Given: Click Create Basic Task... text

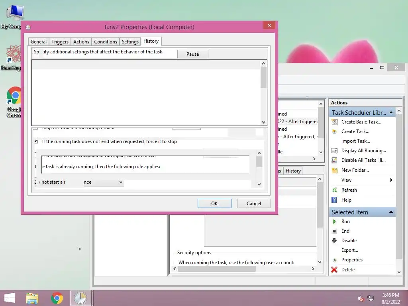Looking at the screenshot, I should [361, 122].
